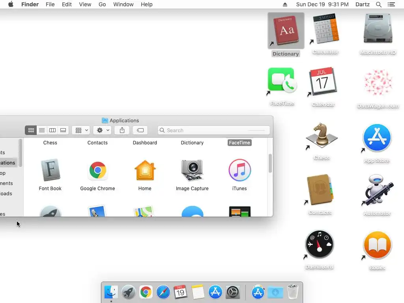Open the Help menu
Image resolution: width=404 pixels, height=303 pixels.
coord(147,4)
